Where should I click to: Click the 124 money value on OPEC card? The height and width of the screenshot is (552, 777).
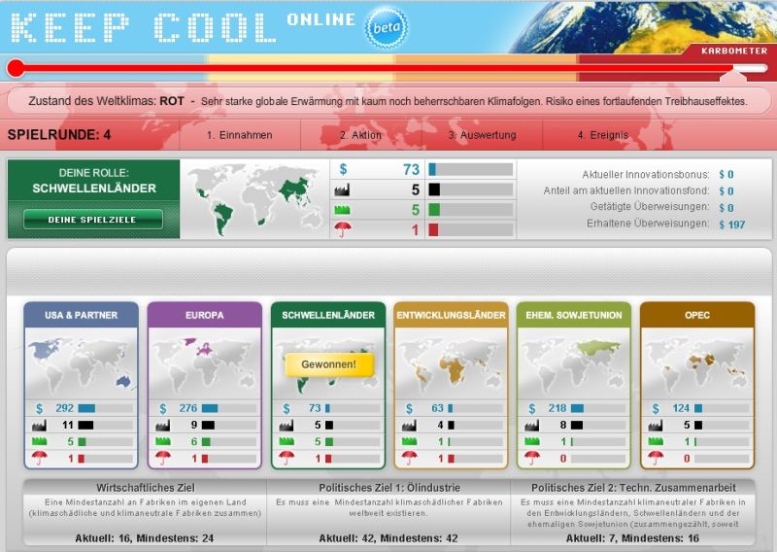681,408
